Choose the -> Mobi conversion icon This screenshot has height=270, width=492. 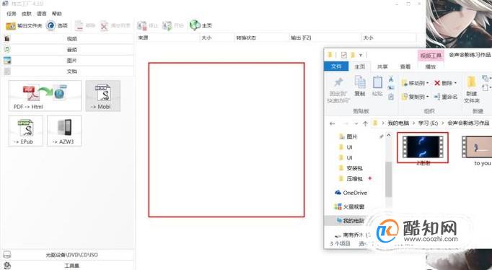click(103, 96)
